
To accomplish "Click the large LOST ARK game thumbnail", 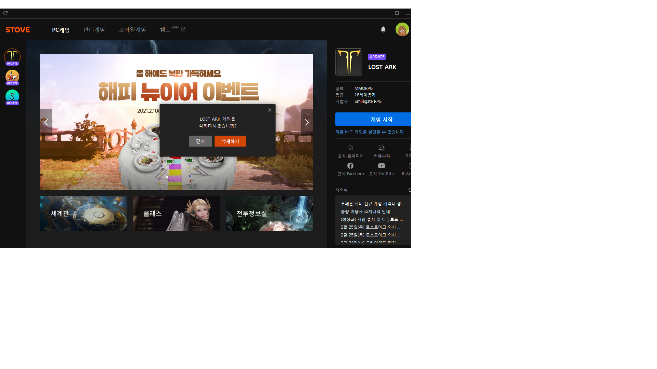I will [x=349, y=62].
